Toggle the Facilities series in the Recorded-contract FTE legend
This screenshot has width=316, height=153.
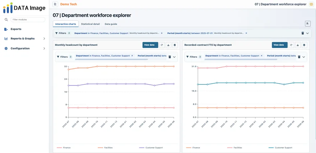(234, 148)
